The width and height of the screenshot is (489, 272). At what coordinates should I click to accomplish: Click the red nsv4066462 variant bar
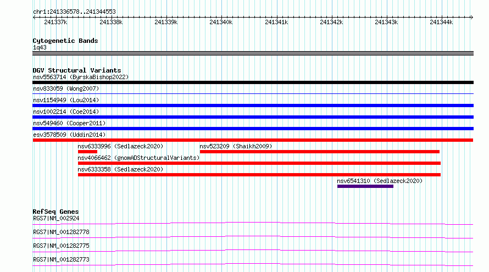click(x=259, y=163)
